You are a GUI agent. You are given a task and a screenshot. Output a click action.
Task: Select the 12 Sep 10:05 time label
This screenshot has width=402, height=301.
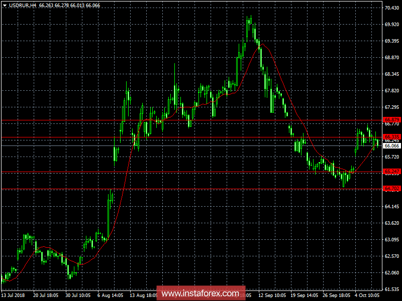point(272,295)
